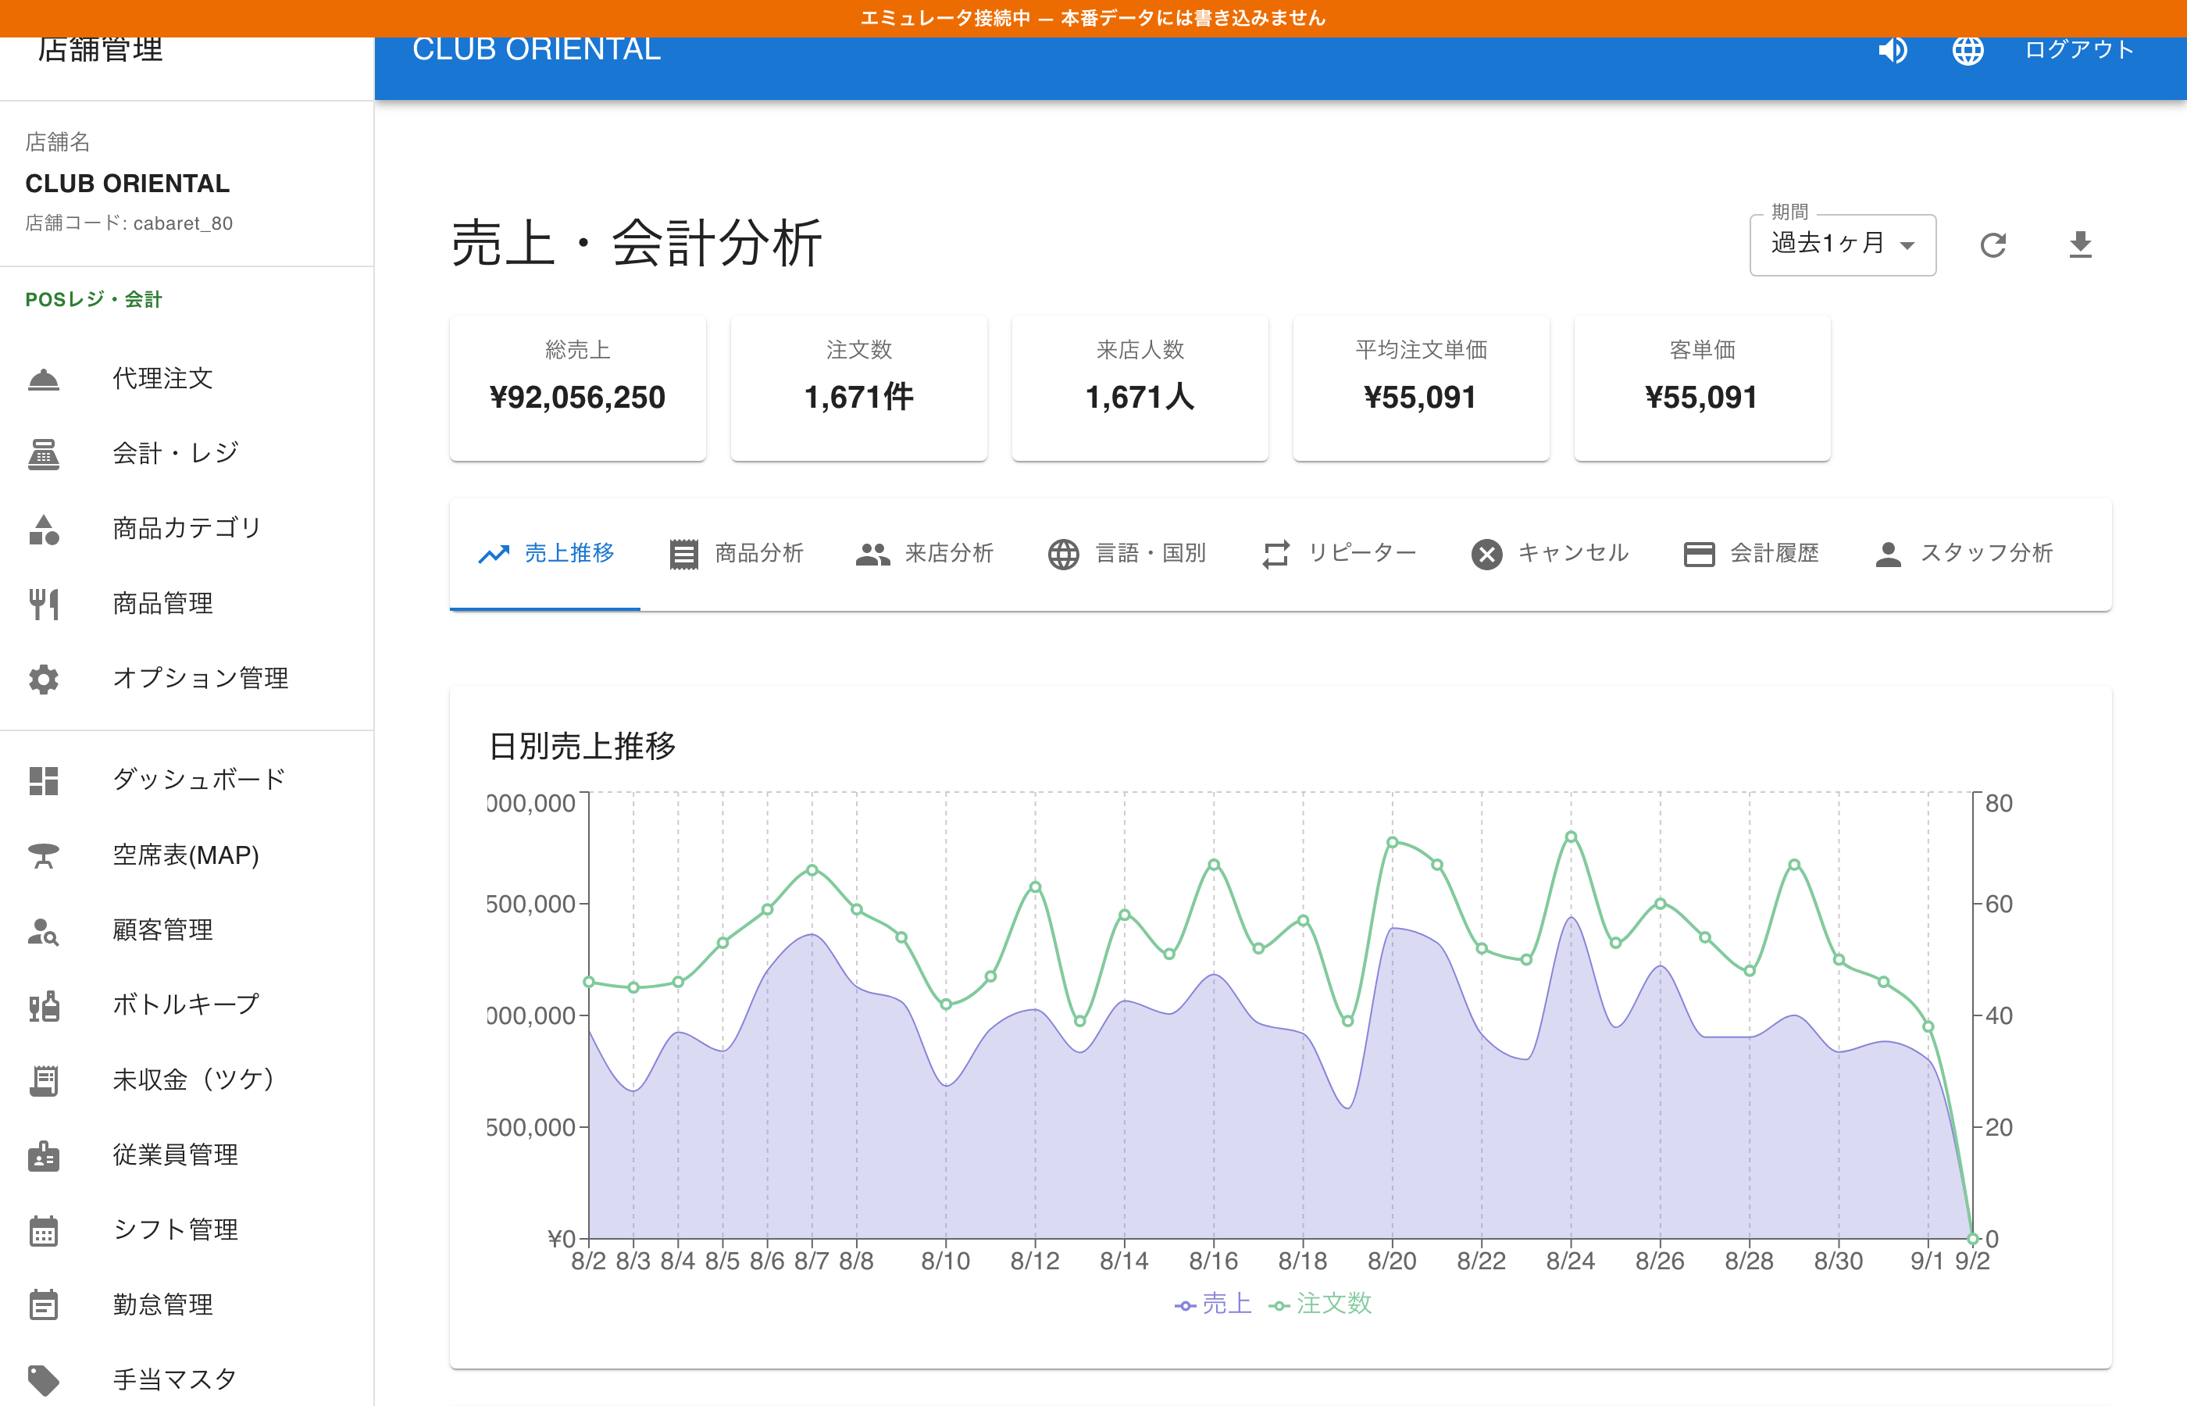Click the 空席表(MAP) table icon

(x=44, y=855)
